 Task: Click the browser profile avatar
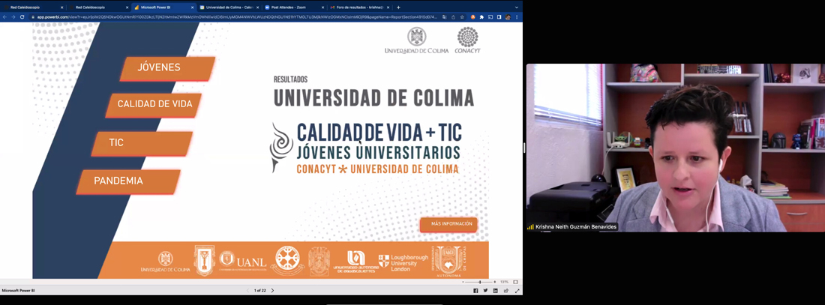pos(508,16)
